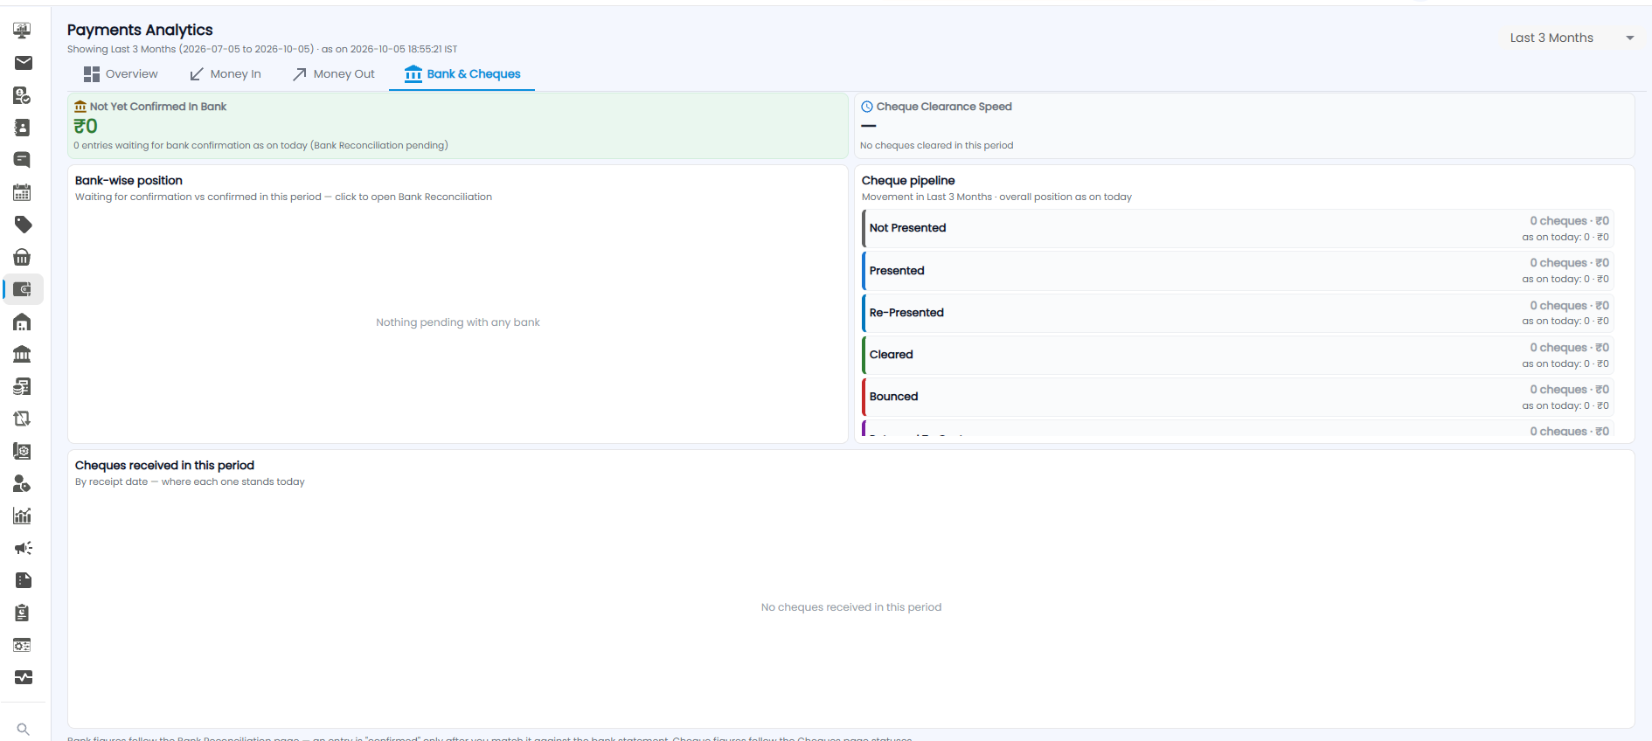Open the Bounced cheque pipeline row
This screenshot has width=1652, height=741.
(1237, 397)
